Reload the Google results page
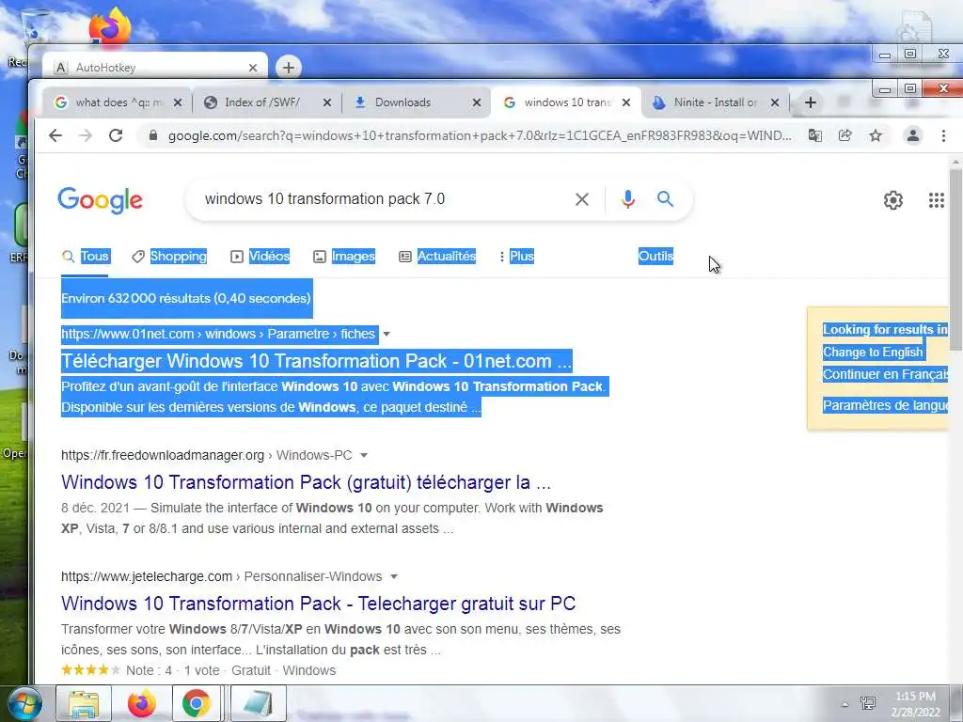The height and width of the screenshot is (722, 963). [116, 135]
